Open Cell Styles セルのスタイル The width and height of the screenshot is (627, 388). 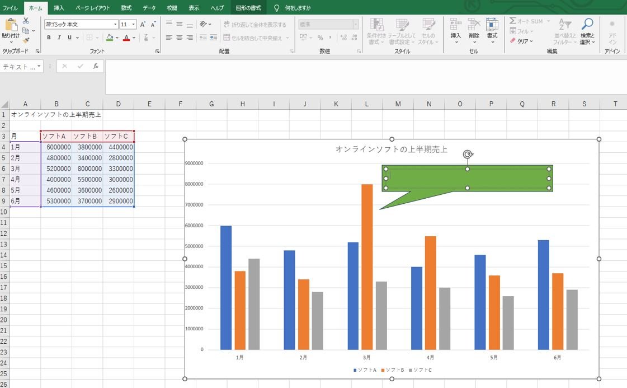point(428,31)
